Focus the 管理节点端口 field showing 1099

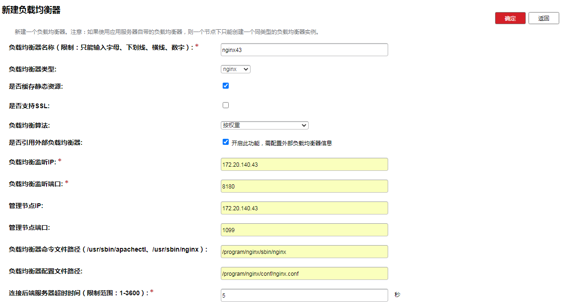click(x=304, y=230)
